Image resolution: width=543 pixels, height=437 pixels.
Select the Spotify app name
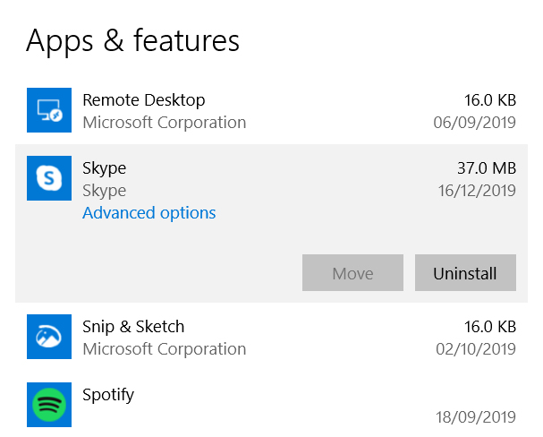click(x=108, y=394)
